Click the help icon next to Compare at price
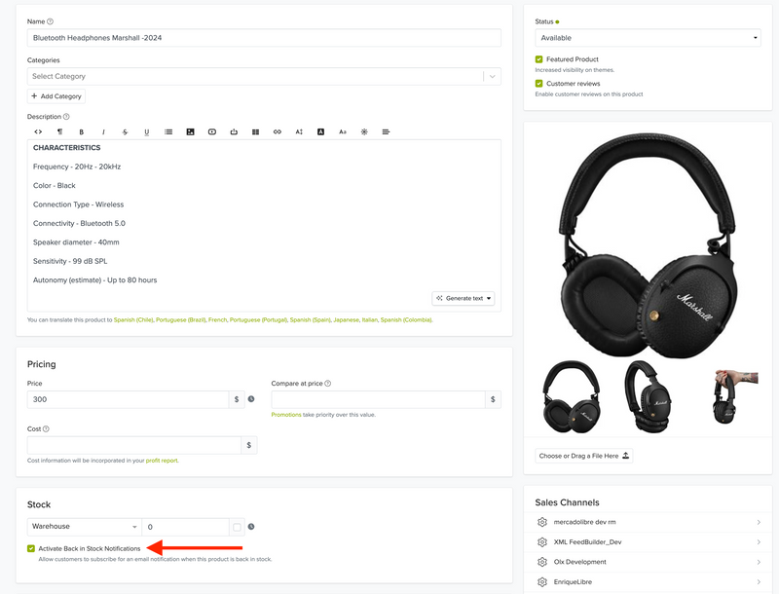Viewport: 779px width, 594px height. coord(328,384)
